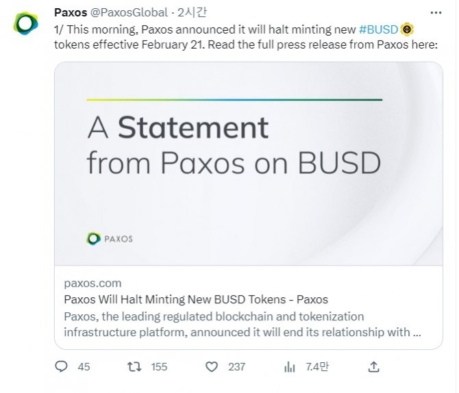
Task: Open the tweet's more options menu
Action: [x=435, y=12]
